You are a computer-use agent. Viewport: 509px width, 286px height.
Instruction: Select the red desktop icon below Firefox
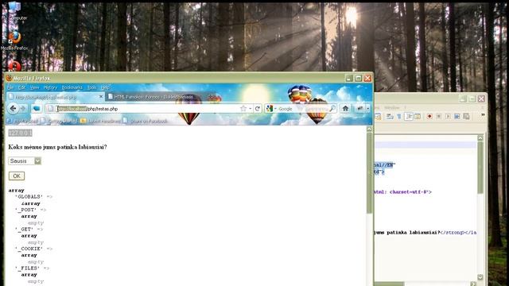tap(14, 66)
